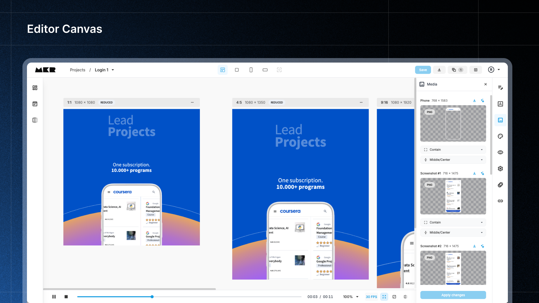Open the Phone Contain fit dropdown
539x303 pixels.
tap(453, 150)
